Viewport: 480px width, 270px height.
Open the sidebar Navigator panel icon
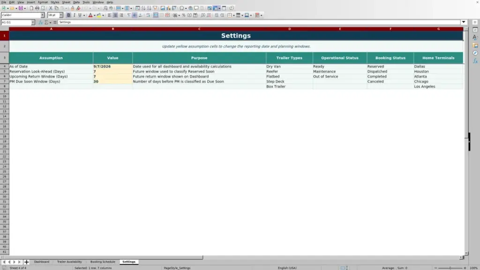coord(475,53)
